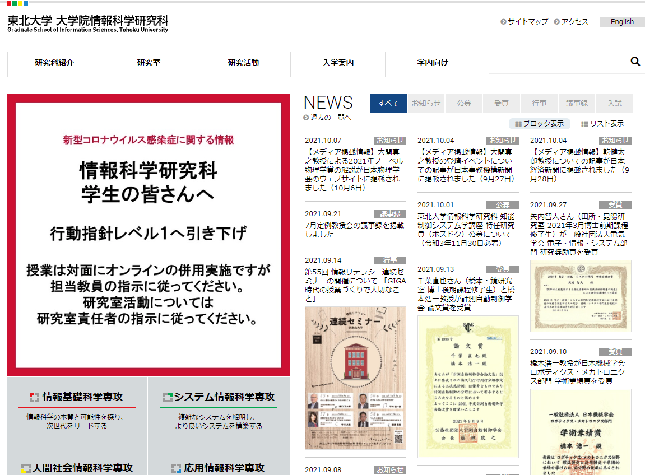645x475 pixels.
Task: Open the 研究科紹介 menu
Action: click(x=54, y=63)
